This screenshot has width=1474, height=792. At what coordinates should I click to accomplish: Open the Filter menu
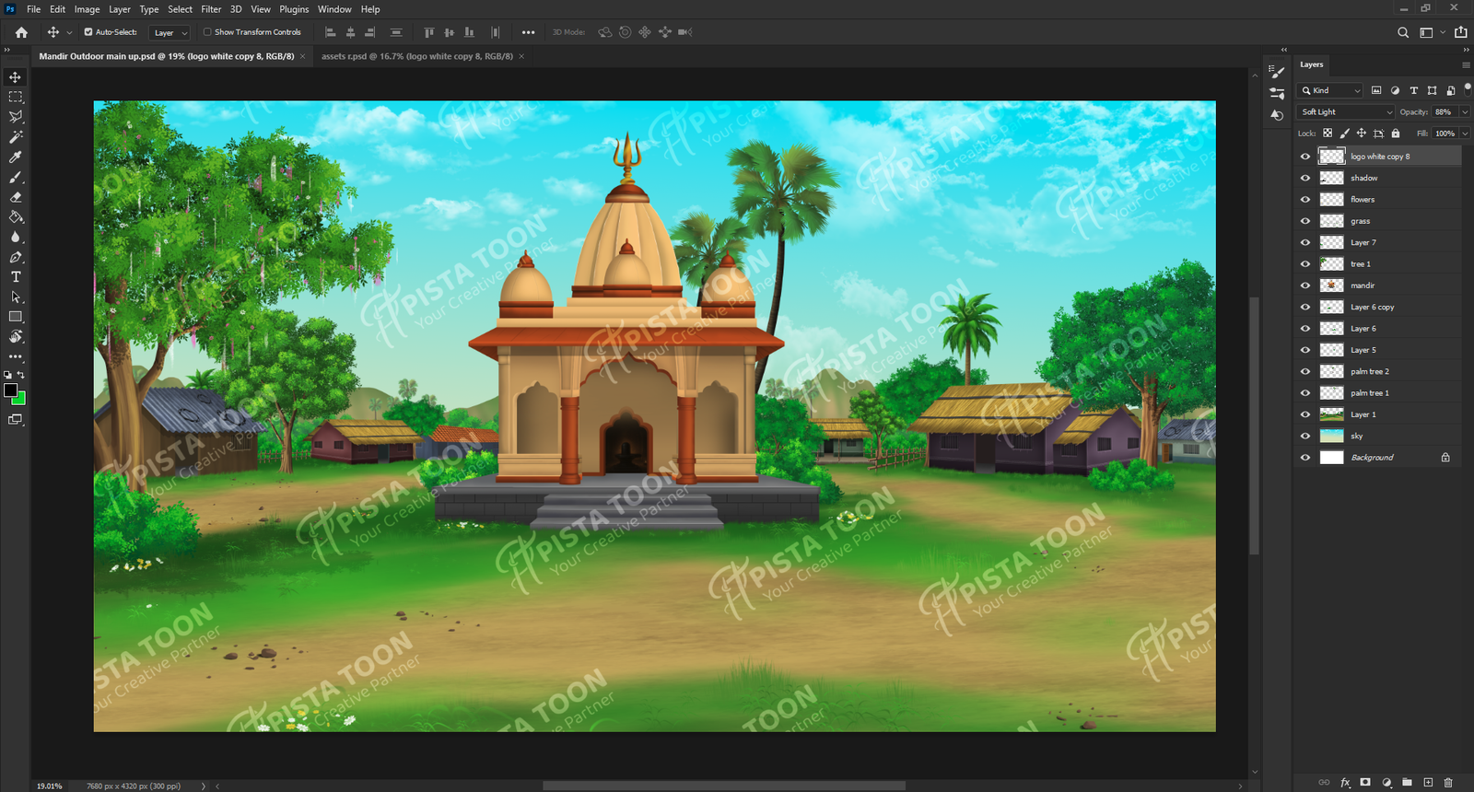(x=211, y=9)
